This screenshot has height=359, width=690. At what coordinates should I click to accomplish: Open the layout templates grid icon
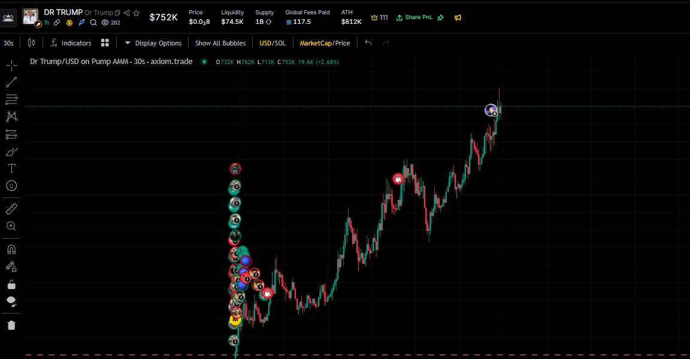pyautogui.click(x=105, y=42)
